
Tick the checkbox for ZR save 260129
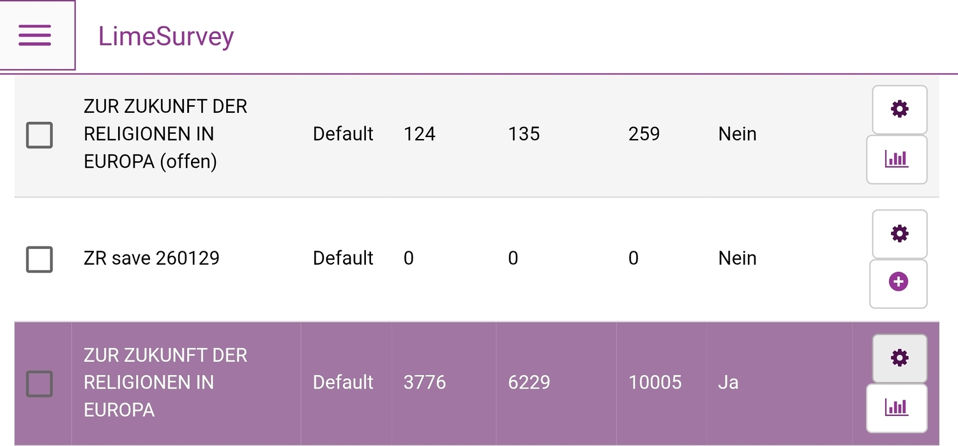tap(39, 259)
